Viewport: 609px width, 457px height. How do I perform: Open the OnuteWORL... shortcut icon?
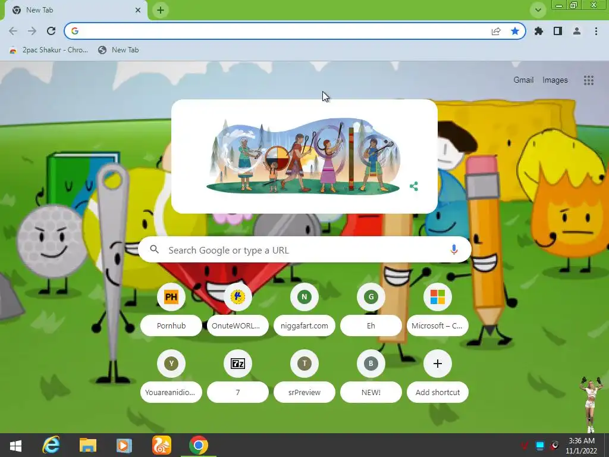[238, 297]
